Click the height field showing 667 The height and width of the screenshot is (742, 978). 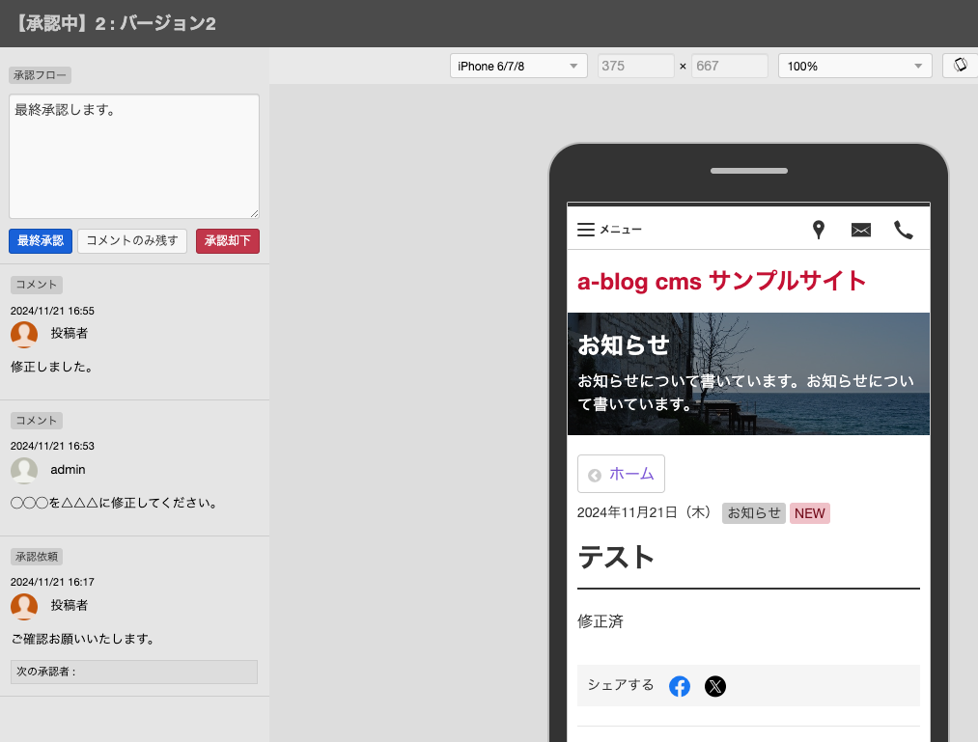click(729, 66)
